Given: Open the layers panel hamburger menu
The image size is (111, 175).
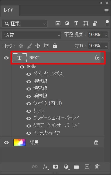Looking at the screenshot, I should tap(106, 11).
